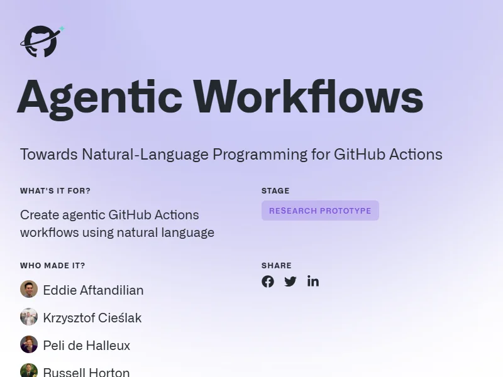Screen dimensions: 503x377
Task: Click the GitHub Next logo
Action: (x=41, y=42)
